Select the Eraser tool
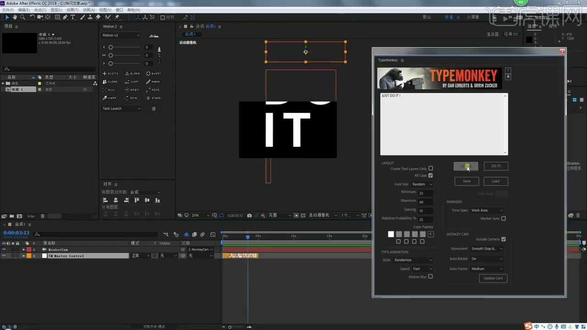Image resolution: width=587 pixels, height=330 pixels. click(x=98, y=17)
